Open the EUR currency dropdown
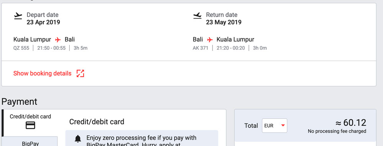Viewport: 383px width, 146px height. tap(275, 125)
